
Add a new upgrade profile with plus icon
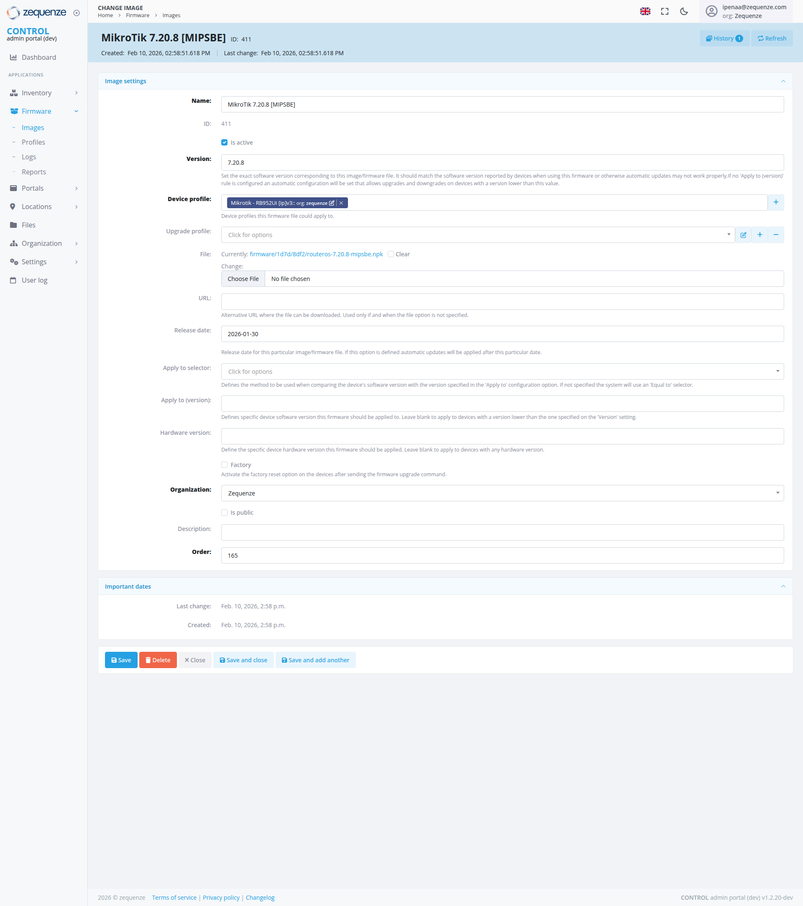point(760,235)
